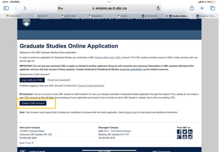Screen dimensions: 219x152
Task: Tap the evision.as.it.ubc.ca address field
Action: coord(109,8)
